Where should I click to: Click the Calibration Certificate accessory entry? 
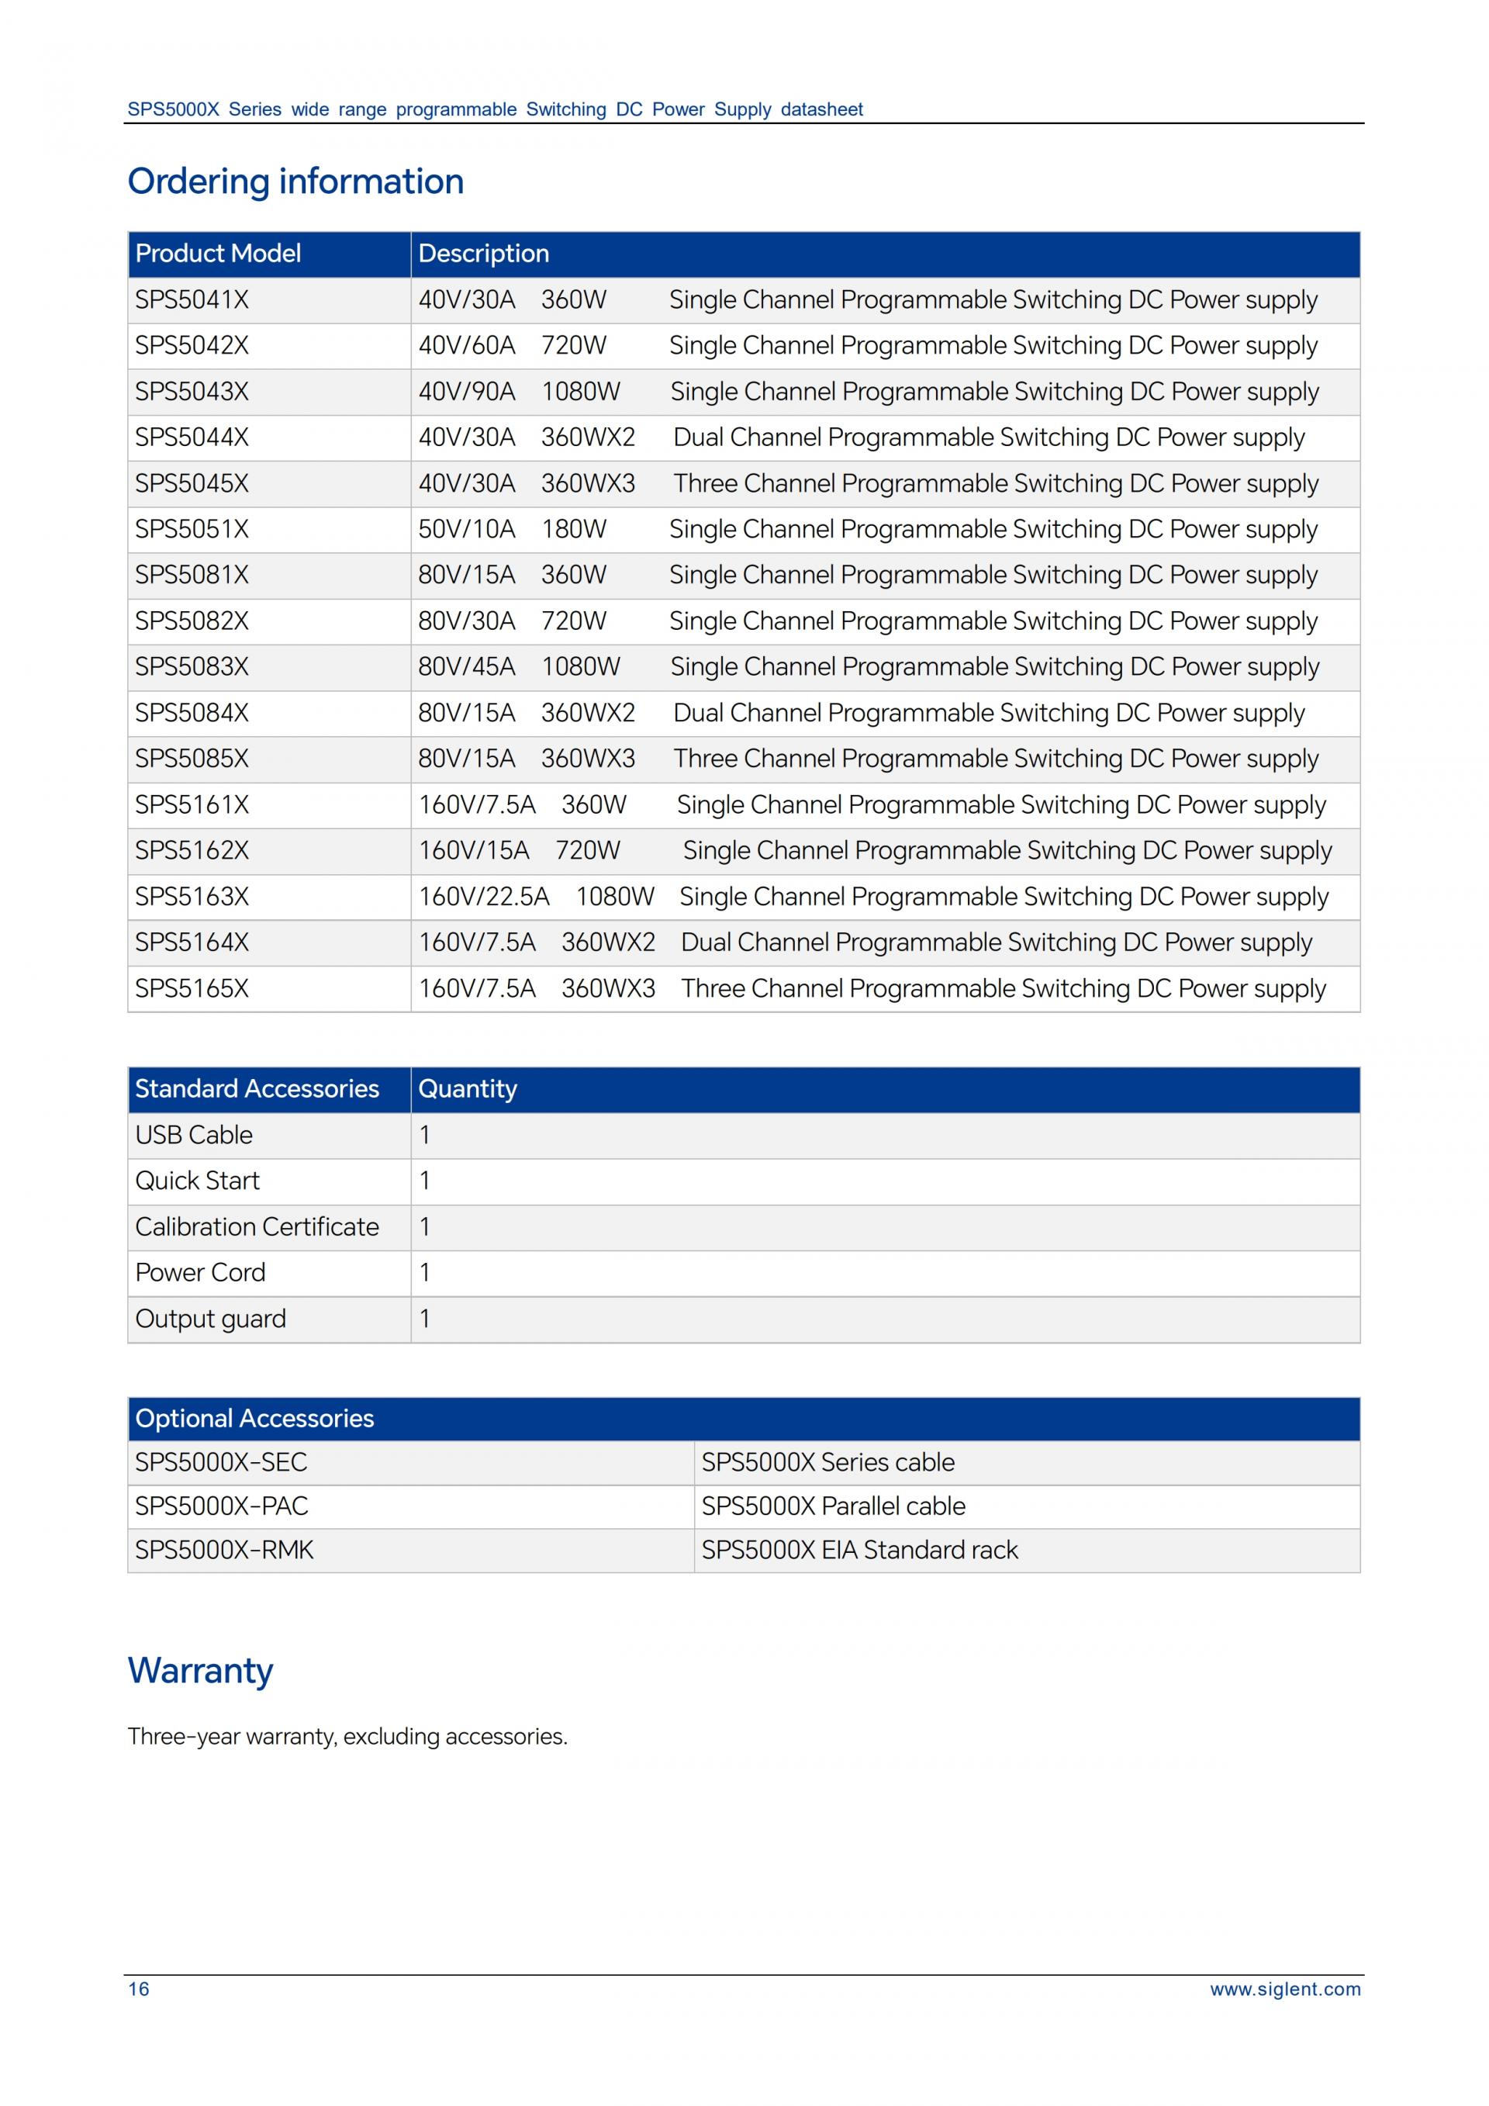click(x=257, y=1227)
